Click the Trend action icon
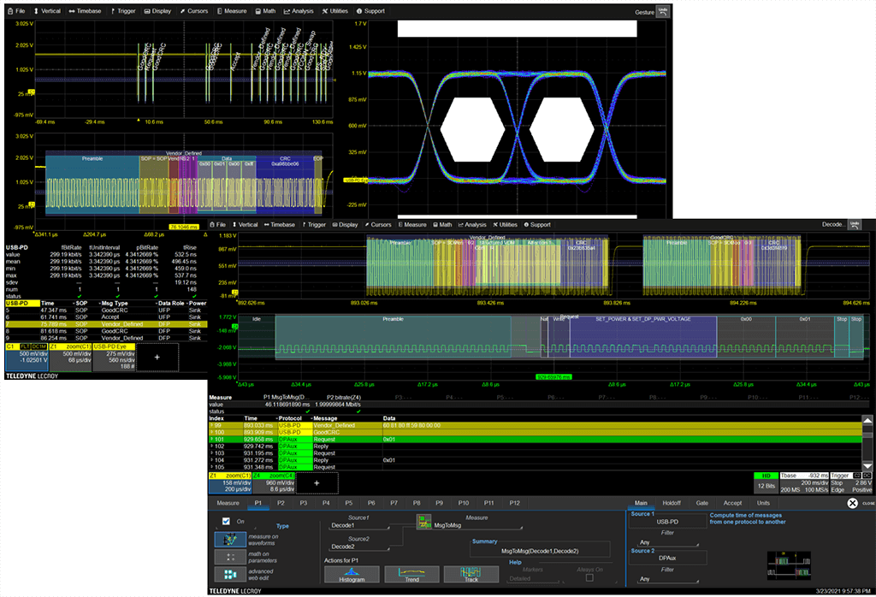876x597 pixels. [411, 573]
